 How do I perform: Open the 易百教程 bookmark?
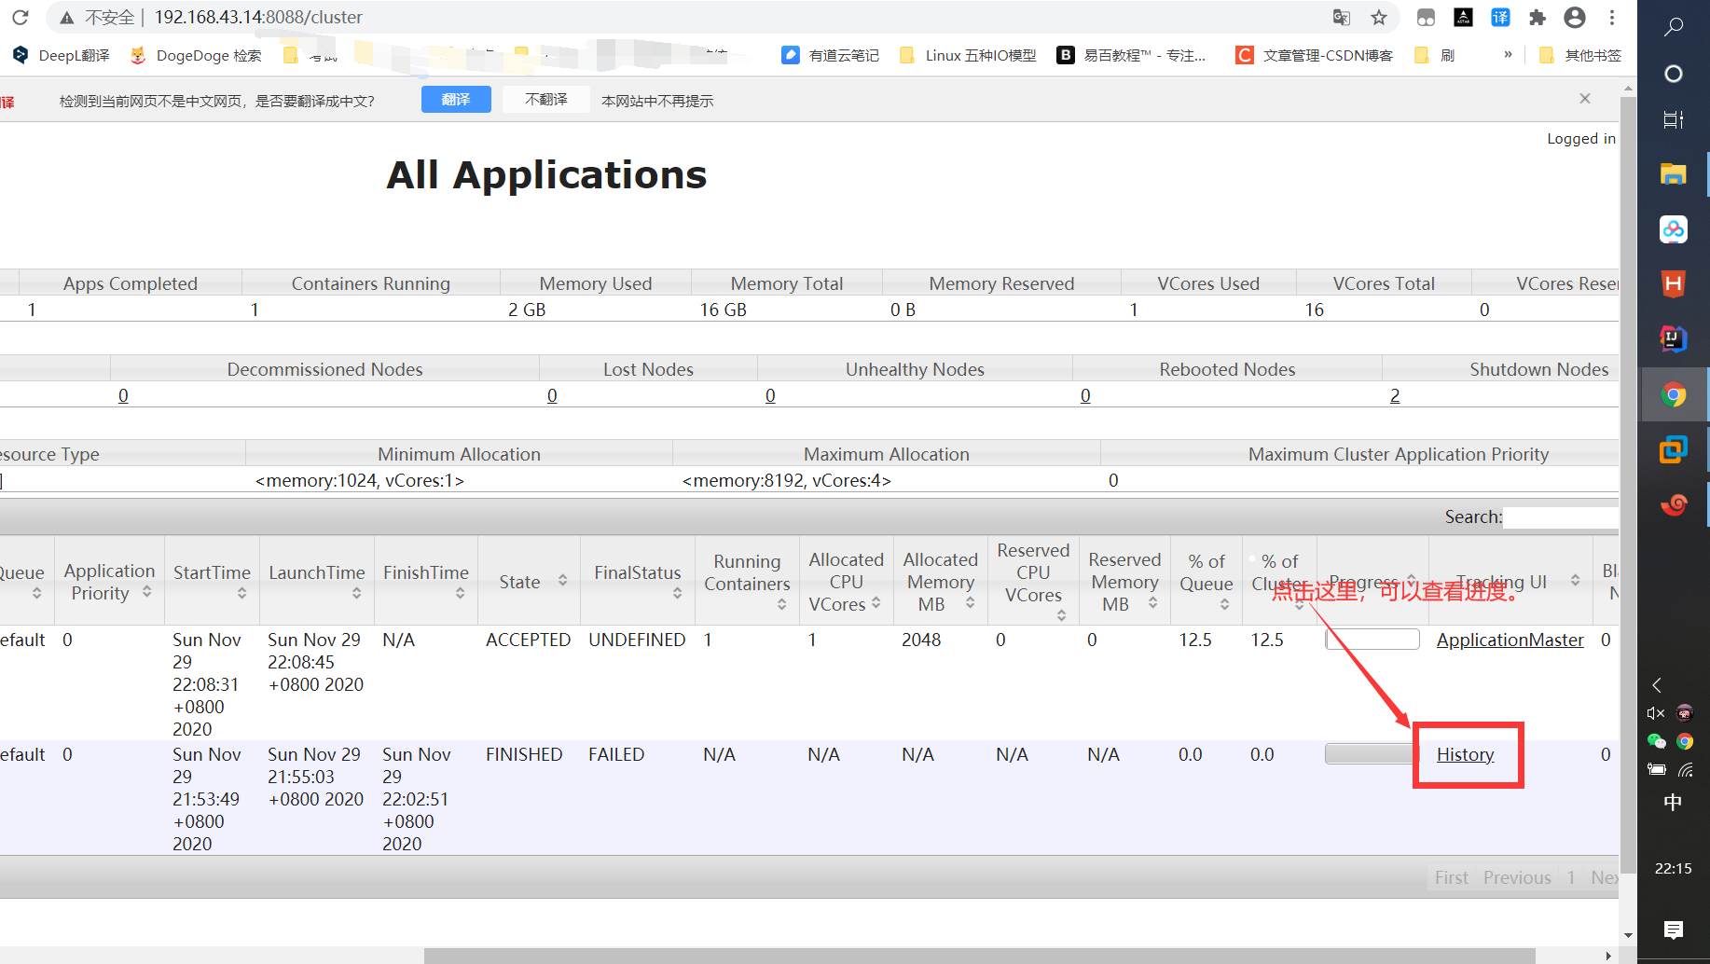pyautogui.click(x=1131, y=55)
